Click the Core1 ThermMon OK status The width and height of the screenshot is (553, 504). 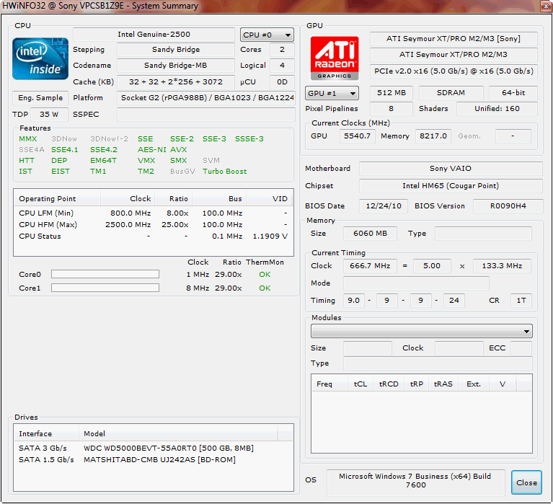(265, 288)
